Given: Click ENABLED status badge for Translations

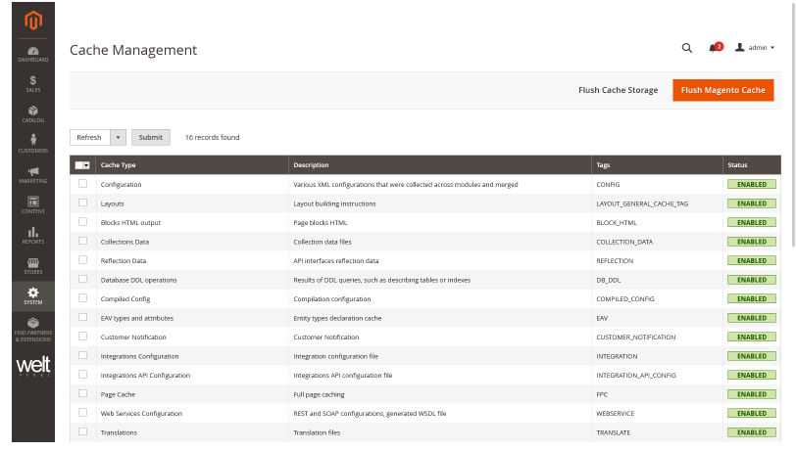Looking at the screenshot, I should [x=751, y=432].
